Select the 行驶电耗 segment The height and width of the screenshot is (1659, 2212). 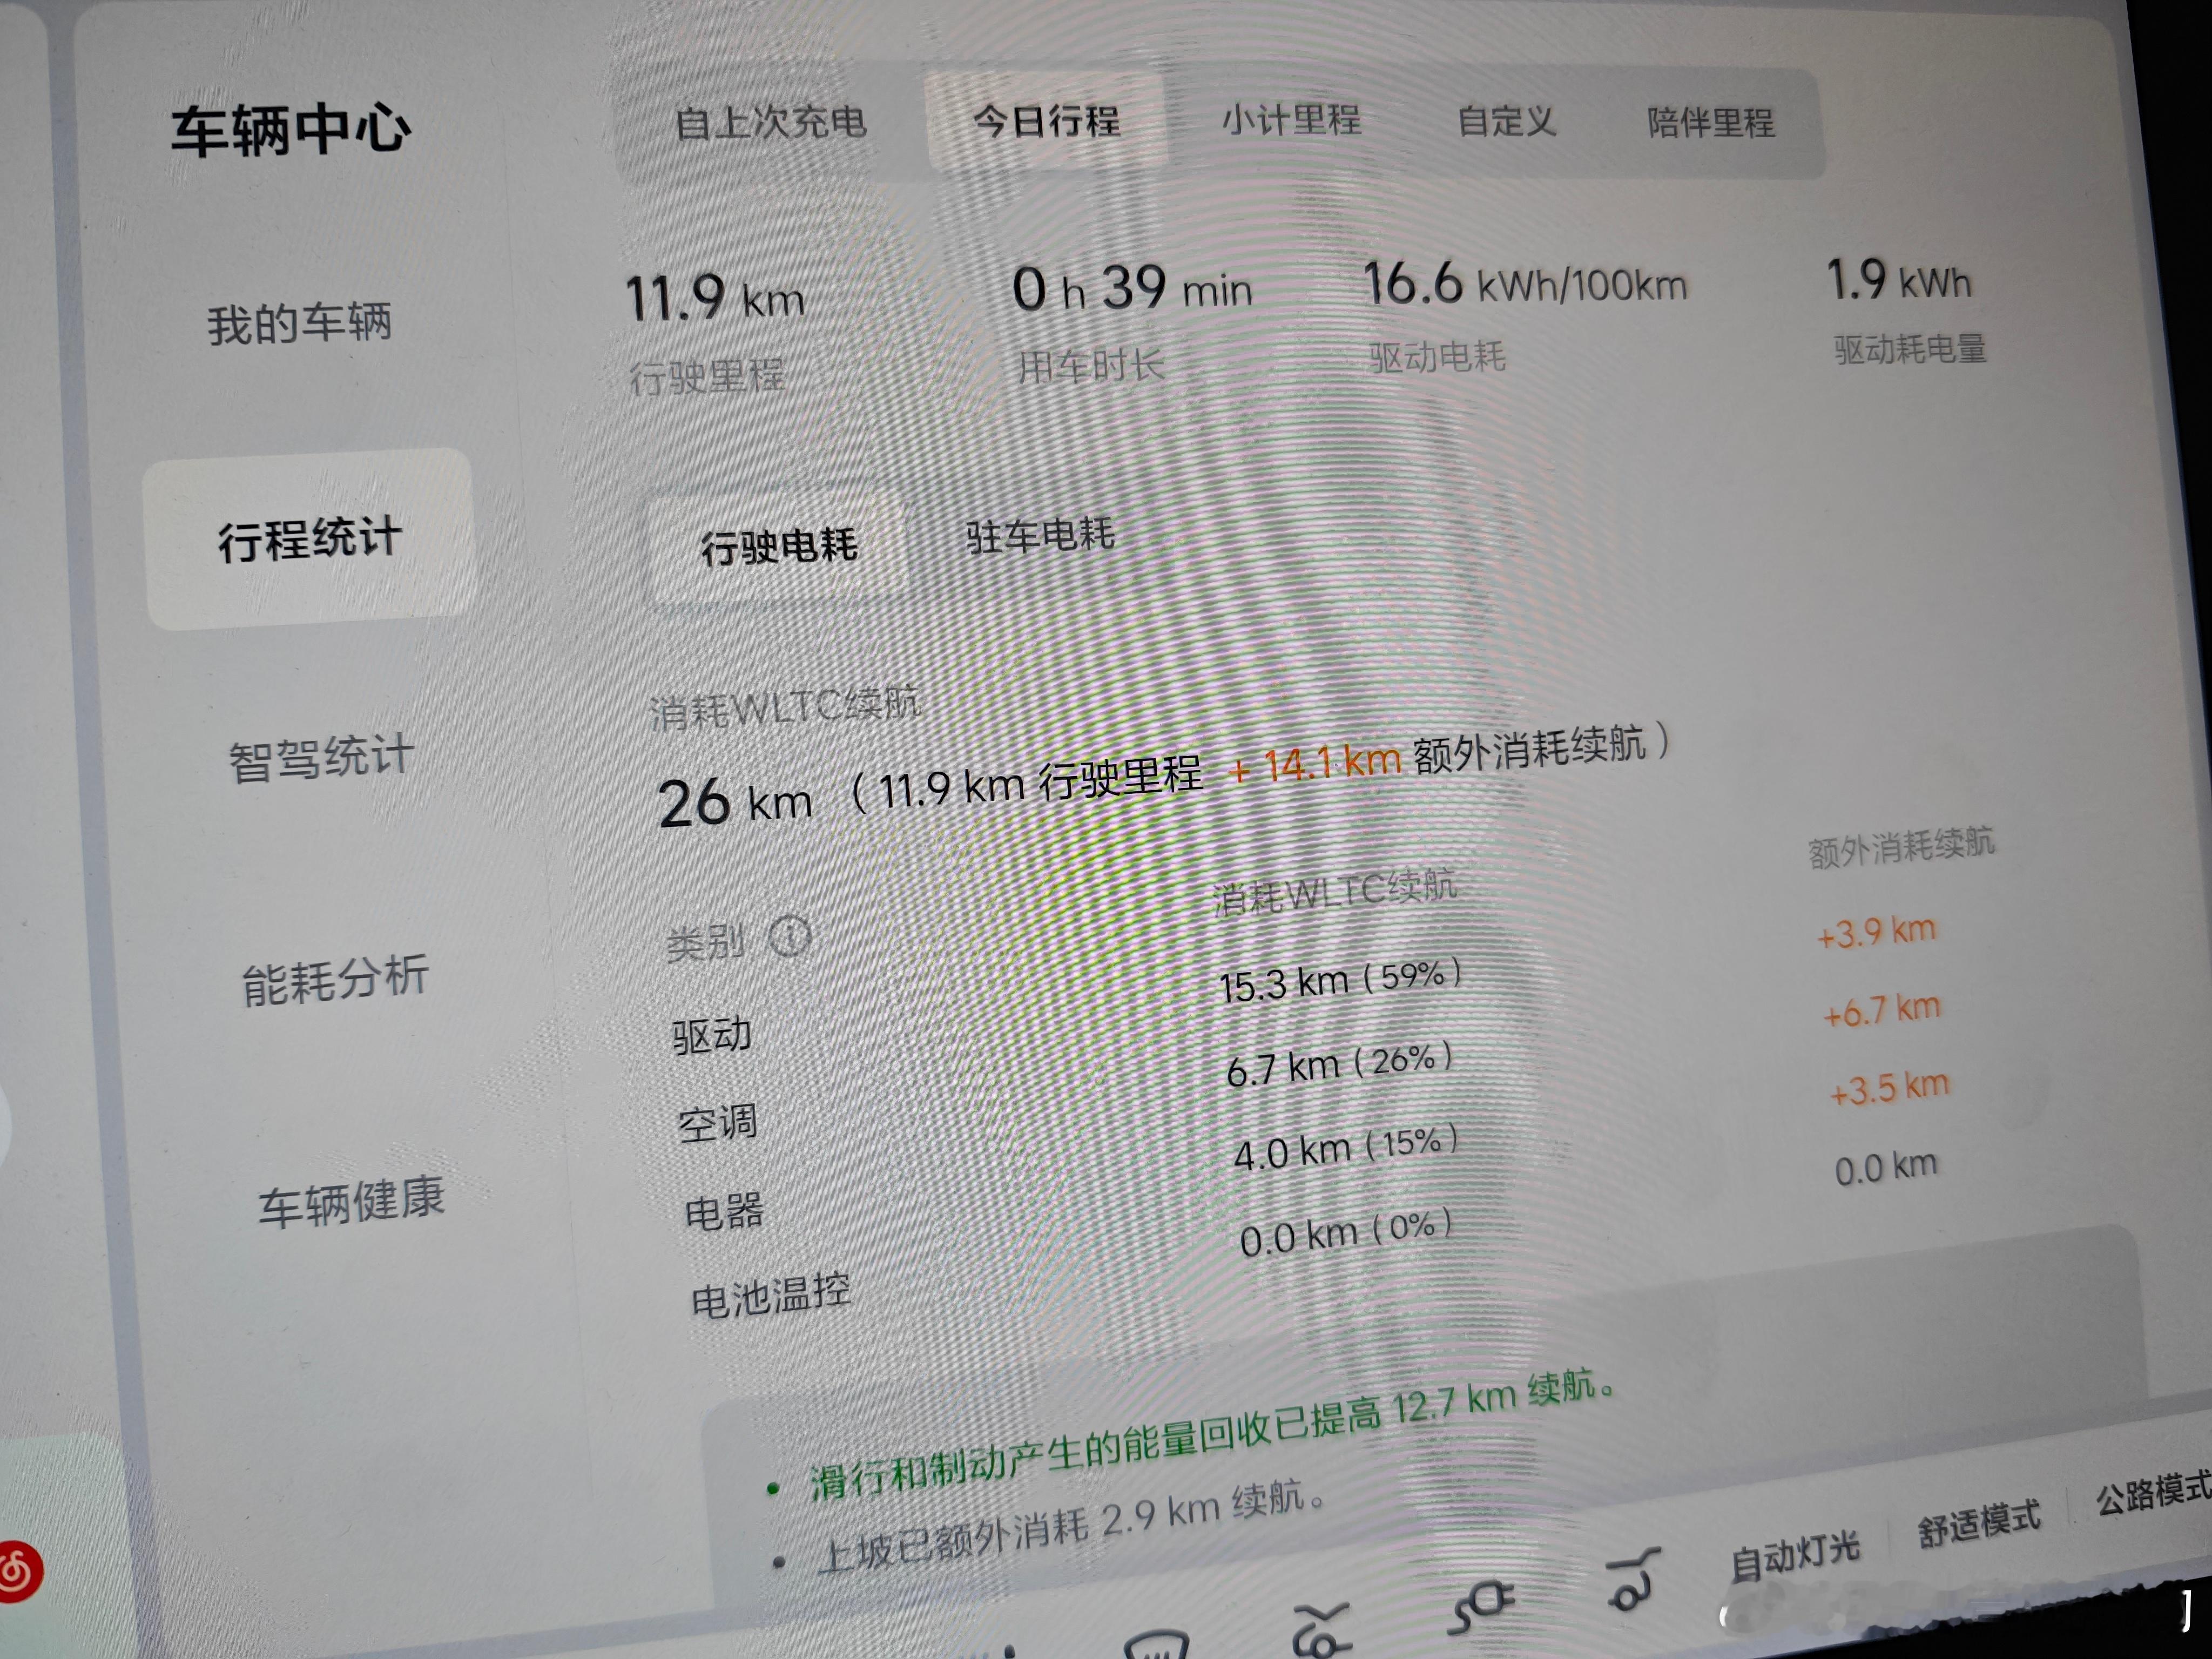[x=778, y=546]
